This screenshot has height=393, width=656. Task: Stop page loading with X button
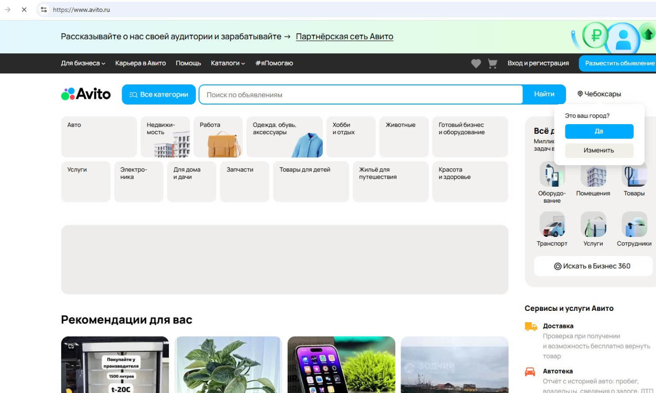pyautogui.click(x=24, y=10)
